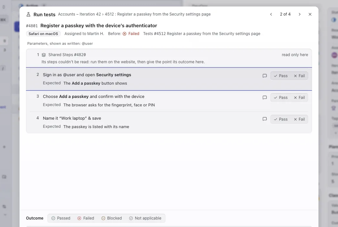The image size is (338, 227).
Task: Click the Shared Steps #4820 label
Action: coord(67,55)
